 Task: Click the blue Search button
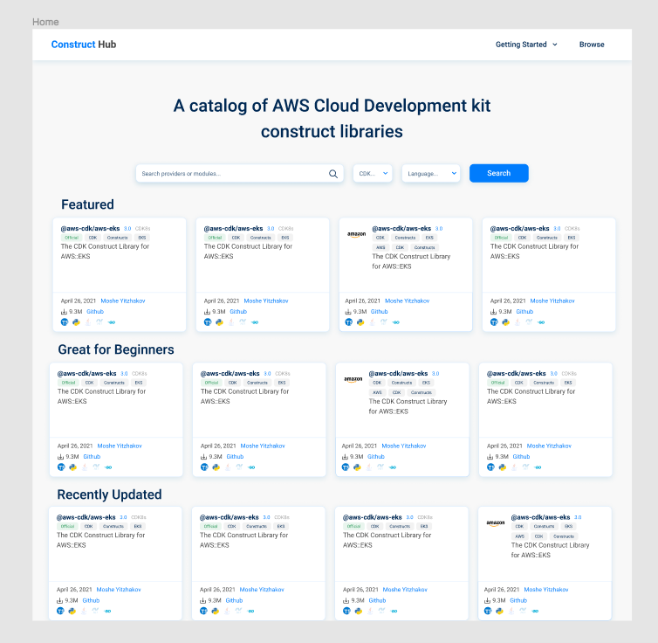tap(499, 174)
